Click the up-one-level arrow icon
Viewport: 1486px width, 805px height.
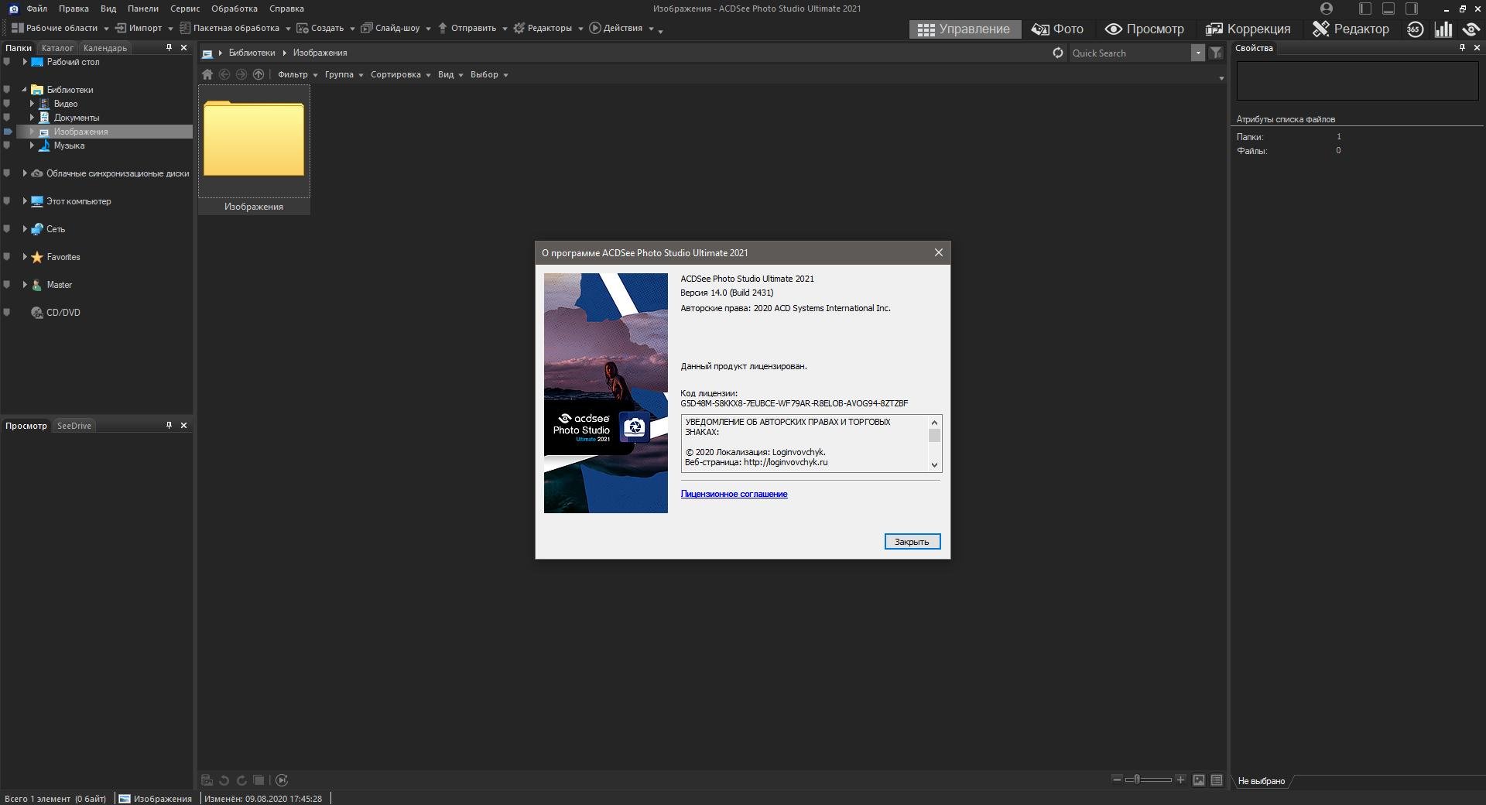[259, 74]
